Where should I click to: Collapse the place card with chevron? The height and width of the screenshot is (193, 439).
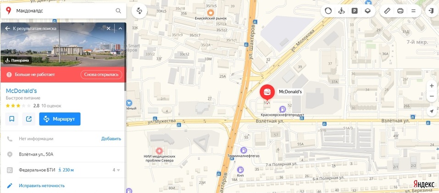click(x=120, y=28)
